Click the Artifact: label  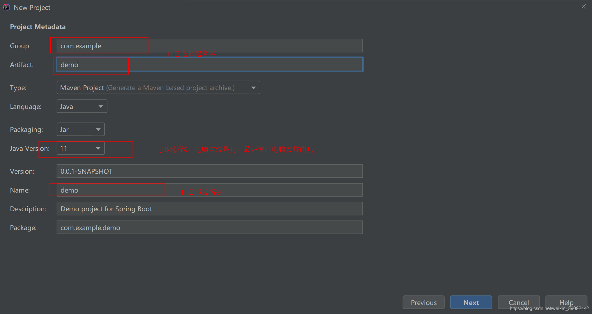pos(22,65)
